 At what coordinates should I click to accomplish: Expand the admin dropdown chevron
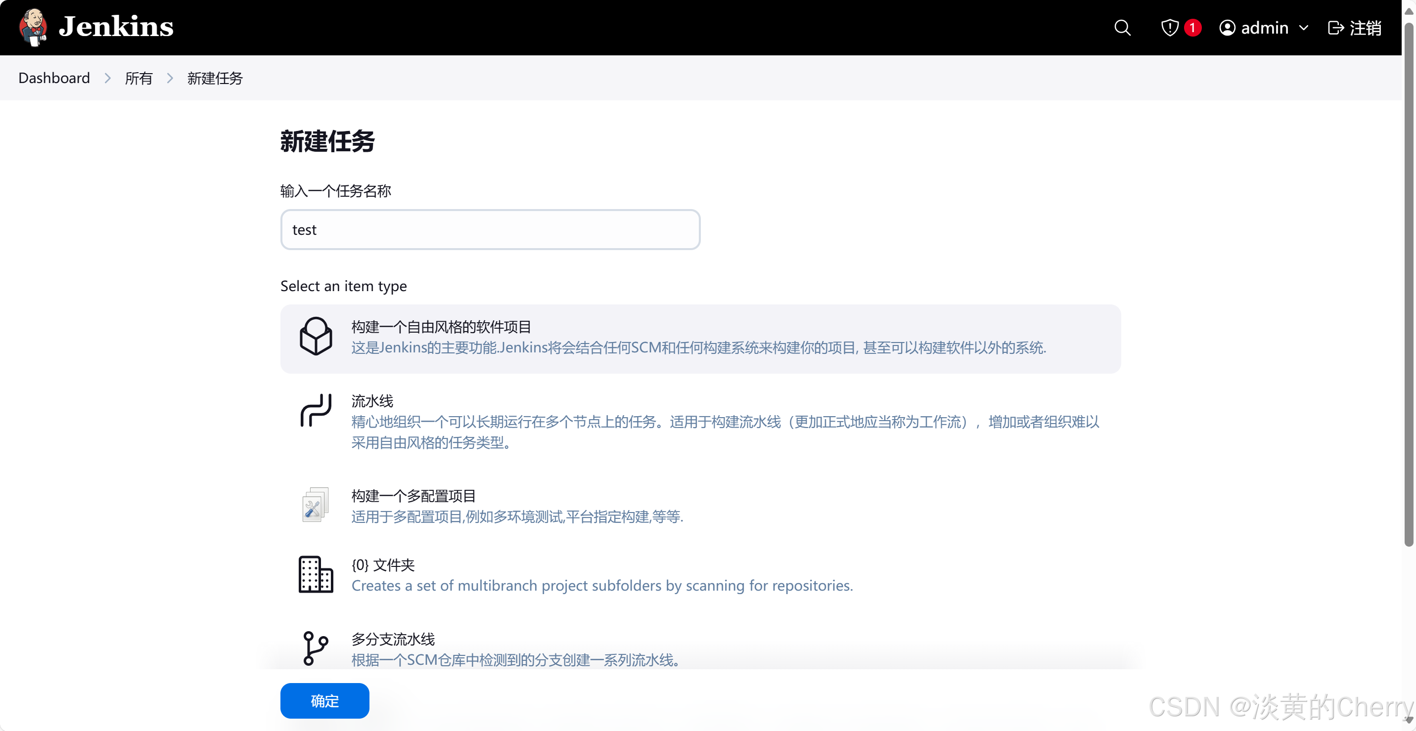(x=1303, y=28)
